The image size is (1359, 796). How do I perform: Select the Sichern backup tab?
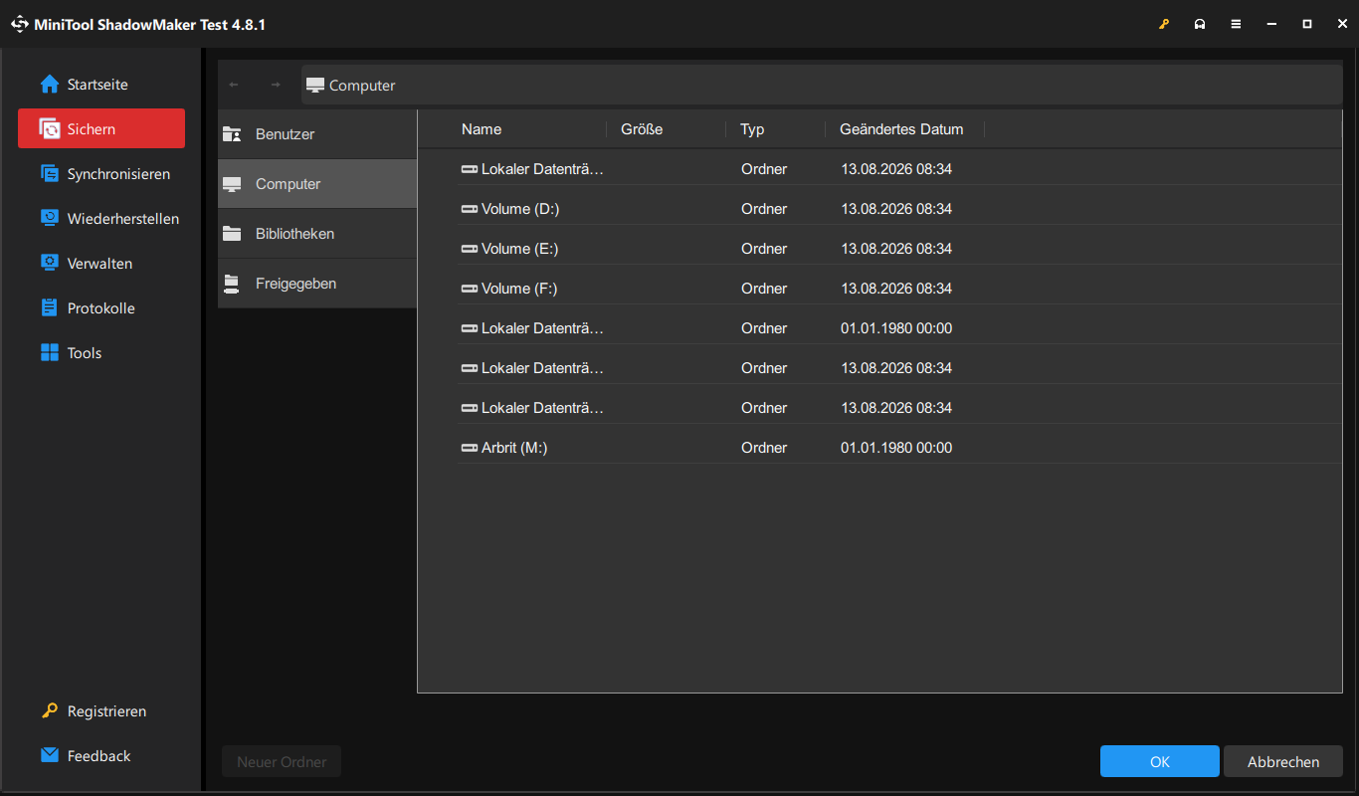click(100, 129)
